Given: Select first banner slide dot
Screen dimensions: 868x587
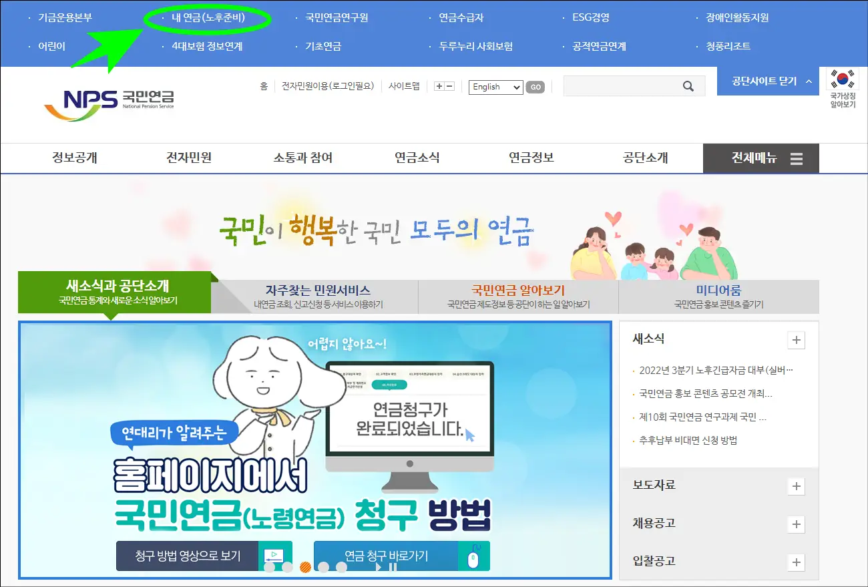Looking at the screenshot, I should click(270, 567).
